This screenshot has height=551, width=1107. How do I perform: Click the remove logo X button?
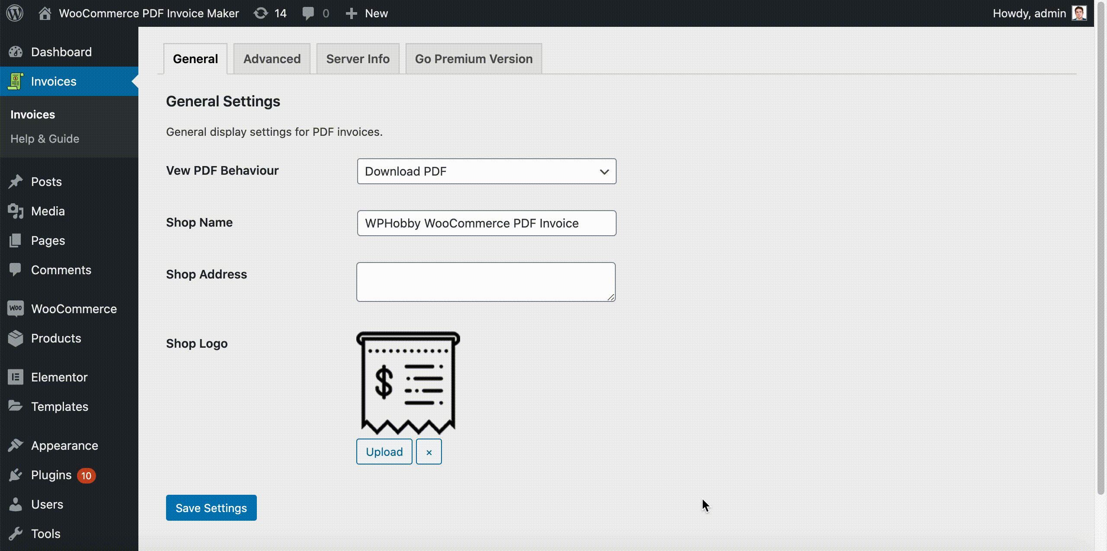point(429,452)
